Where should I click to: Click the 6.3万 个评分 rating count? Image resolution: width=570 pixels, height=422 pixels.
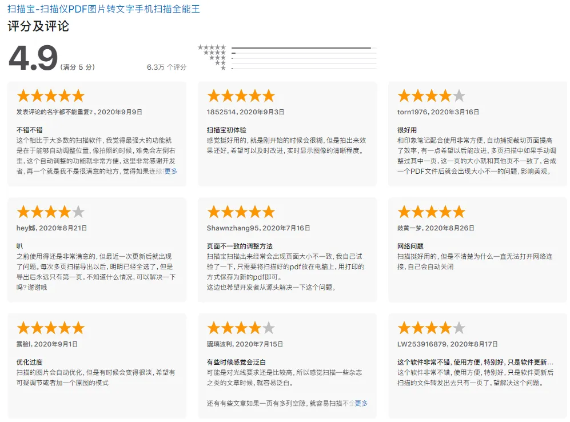click(166, 67)
